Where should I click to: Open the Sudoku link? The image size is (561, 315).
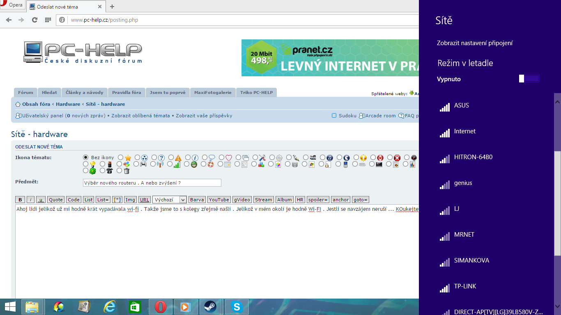click(347, 116)
